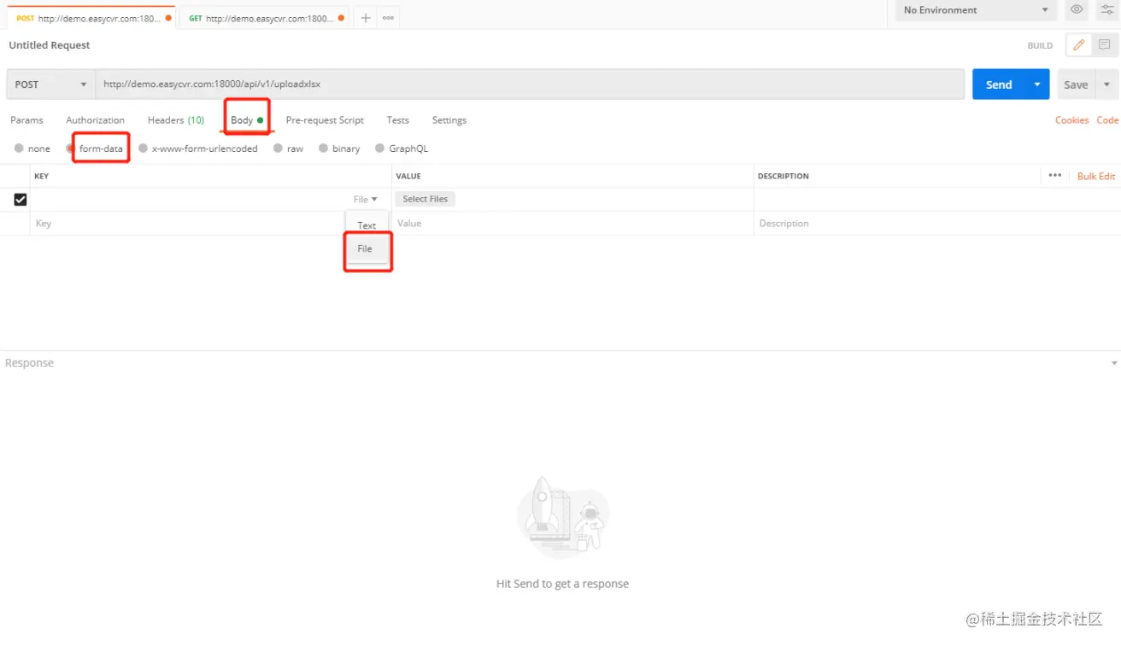1121x646 pixels.
Task: Open the Send button dropdown arrow
Action: [x=1037, y=84]
